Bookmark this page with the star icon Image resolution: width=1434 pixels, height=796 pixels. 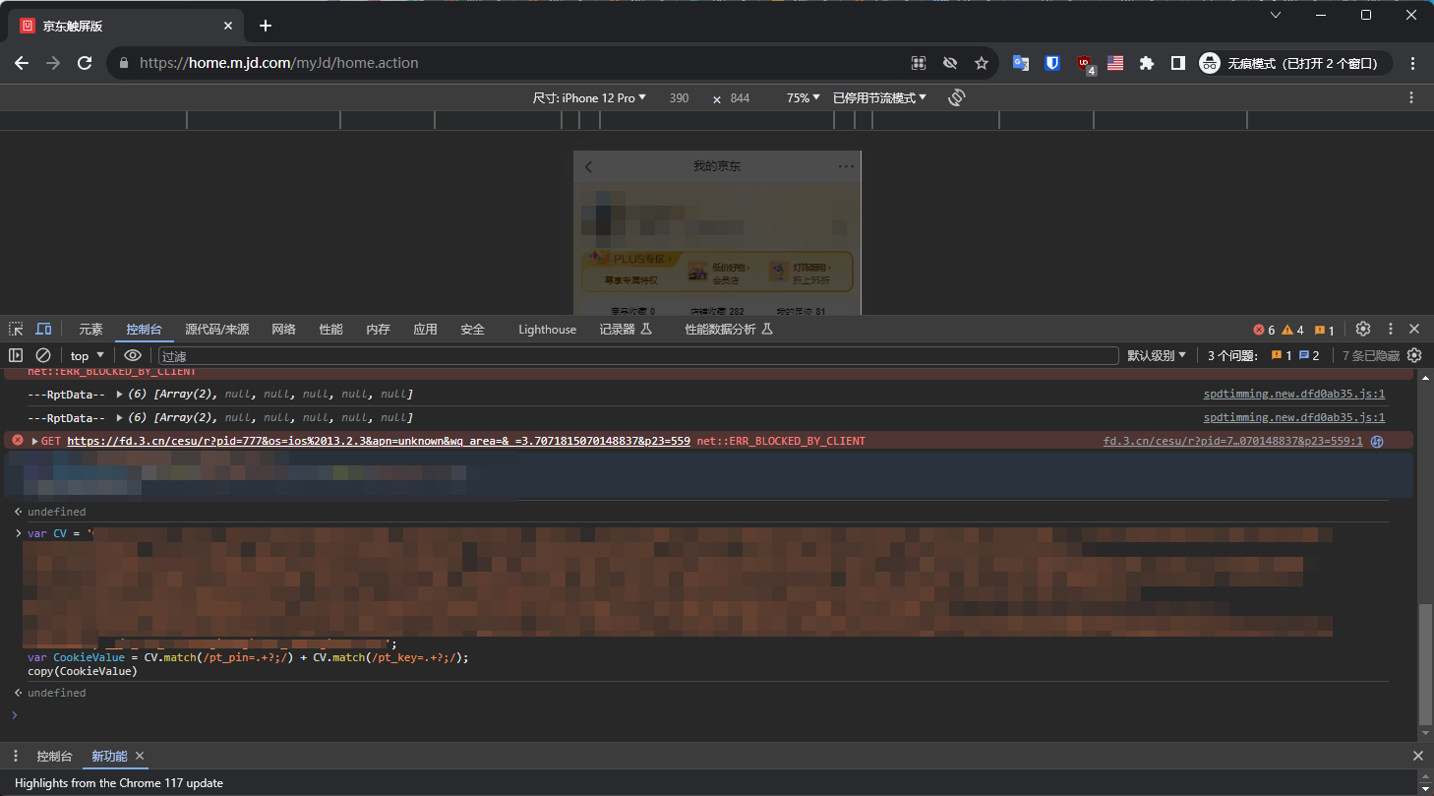[981, 63]
